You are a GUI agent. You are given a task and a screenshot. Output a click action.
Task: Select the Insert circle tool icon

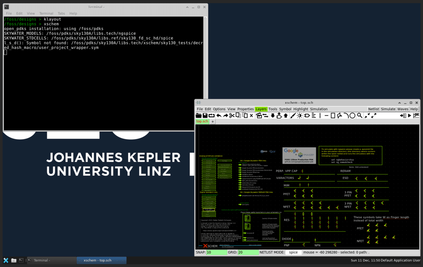point(352,116)
